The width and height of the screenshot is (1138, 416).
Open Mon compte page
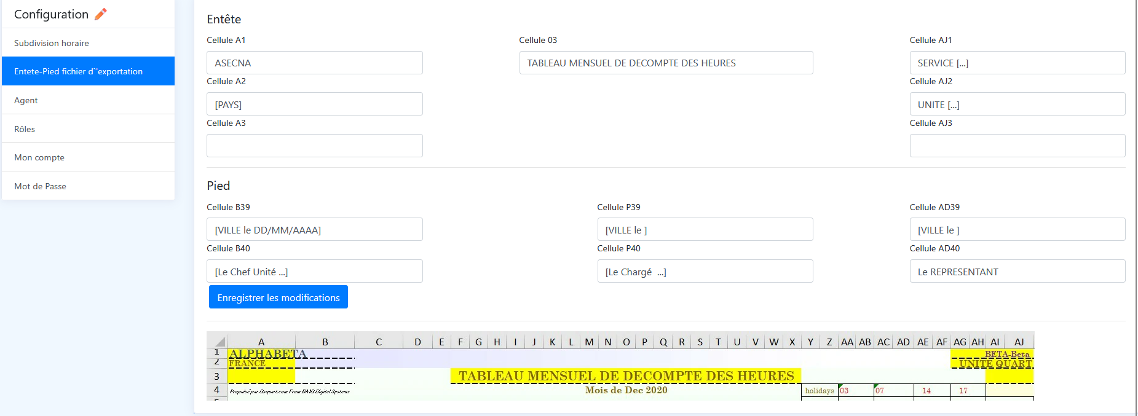[88, 157]
